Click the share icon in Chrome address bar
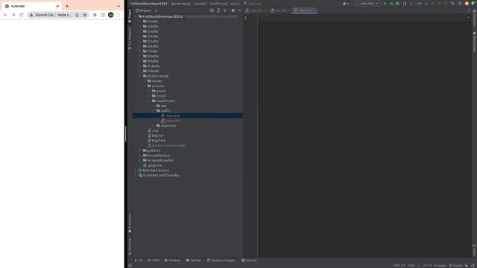The image size is (477, 268). coord(77,15)
